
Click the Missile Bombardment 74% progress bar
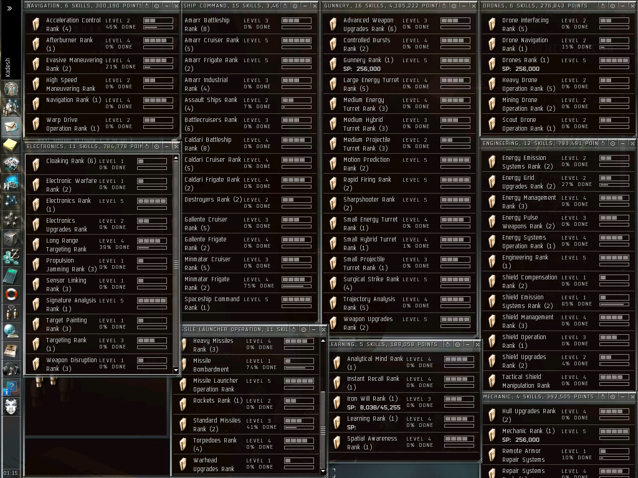pos(299,367)
